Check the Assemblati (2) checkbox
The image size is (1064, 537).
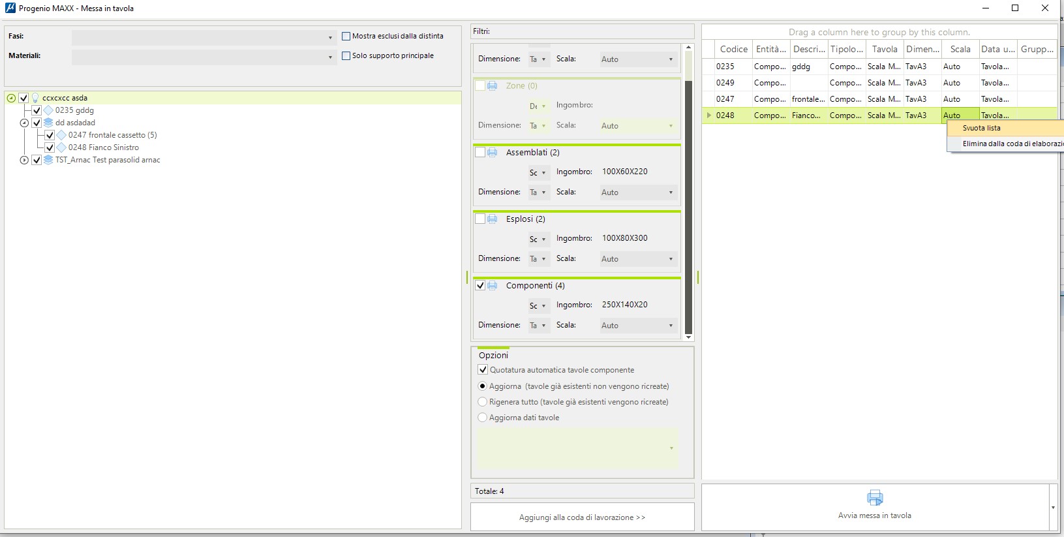[x=480, y=153]
